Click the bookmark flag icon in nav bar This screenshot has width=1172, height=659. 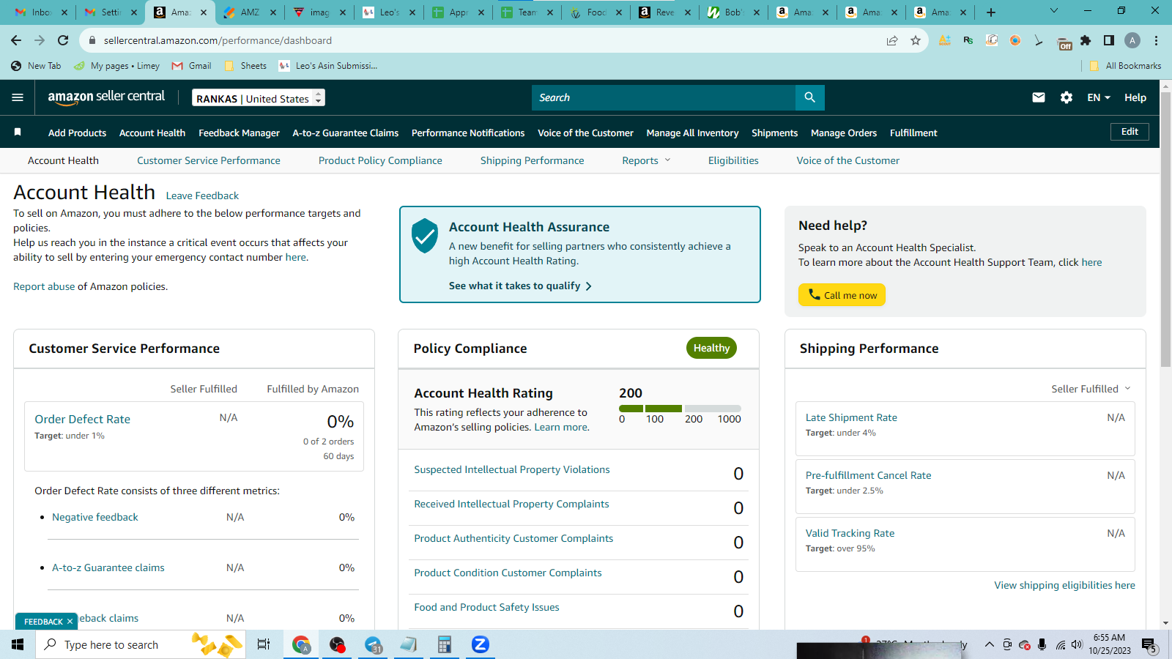(x=18, y=133)
